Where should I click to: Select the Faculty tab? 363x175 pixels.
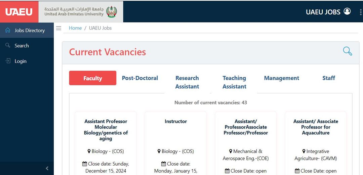tap(93, 78)
